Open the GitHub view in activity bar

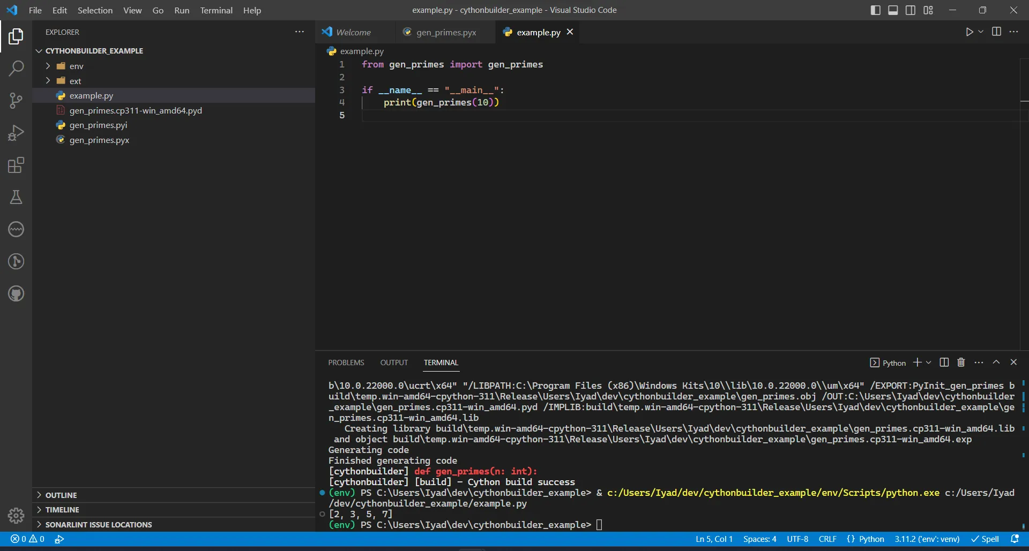tap(16, 293)
